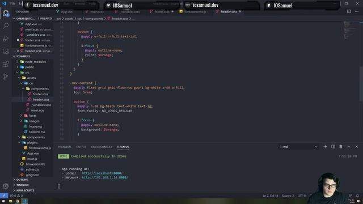Click the remote WSL status indicator
The height and width of the screenshot is (204, 363).
pyautogui.click(x=4, y=195)
